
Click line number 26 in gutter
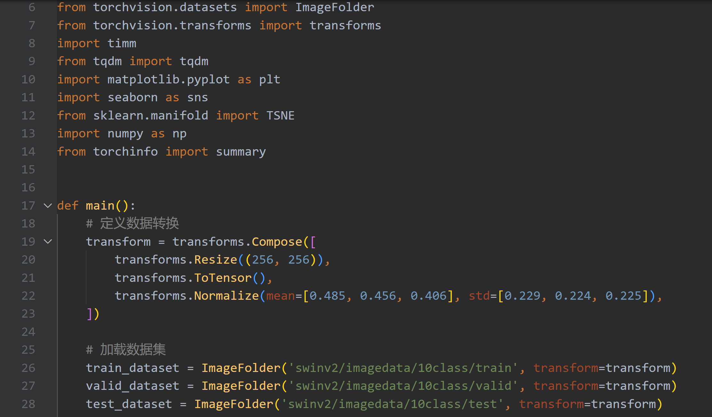(28, 368)
